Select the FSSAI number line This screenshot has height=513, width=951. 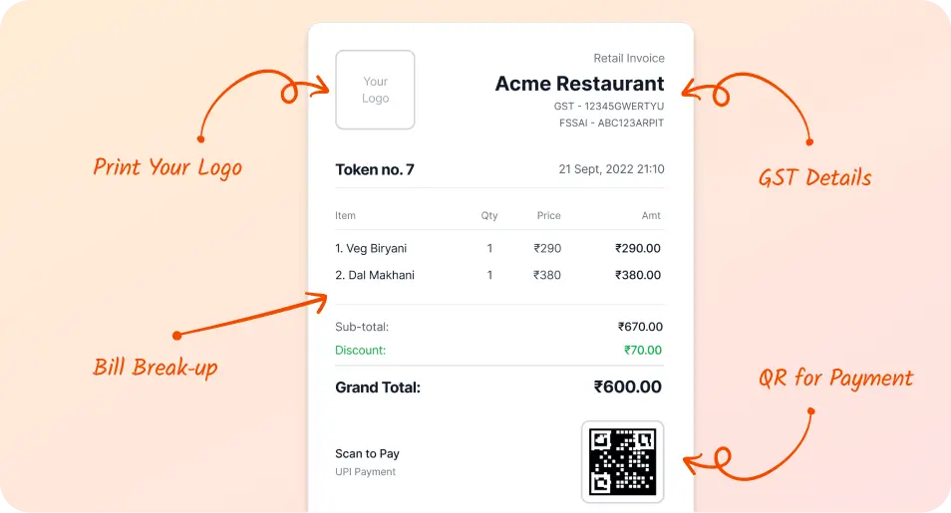point(611,124)
